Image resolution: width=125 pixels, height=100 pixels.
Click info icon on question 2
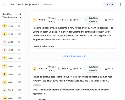coord(59,68)
